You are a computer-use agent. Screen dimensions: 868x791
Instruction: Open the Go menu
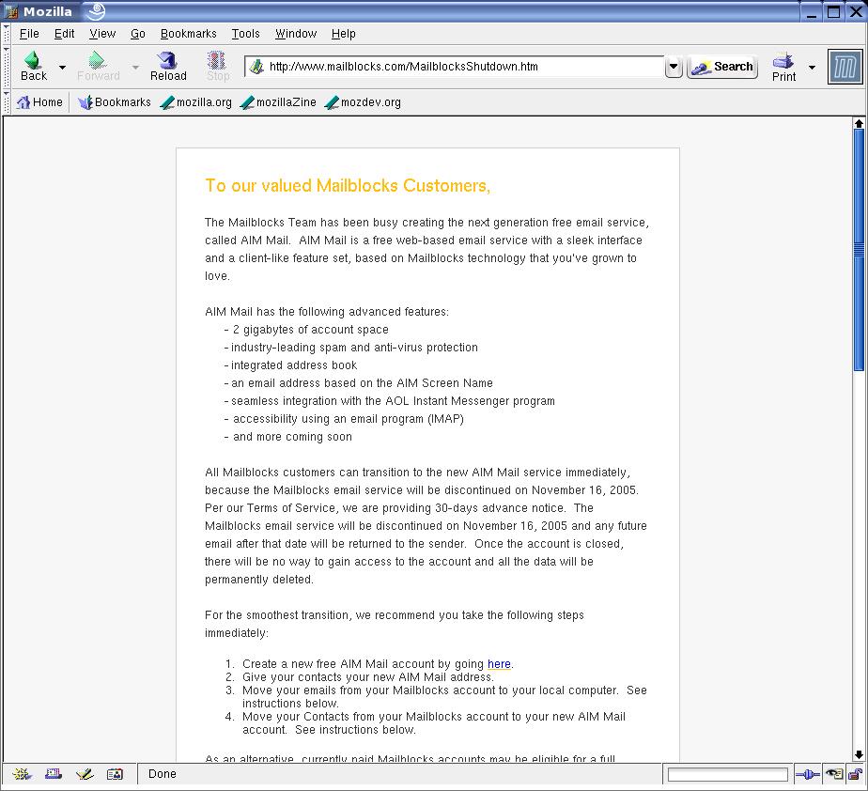click(138, 34)
